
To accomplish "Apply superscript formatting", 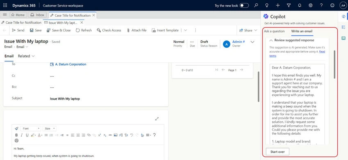I will (99, 135).
